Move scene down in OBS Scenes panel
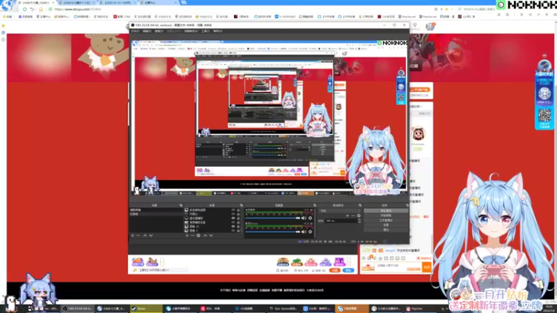This screenshot has height=313, width=557. pos(151,236)
